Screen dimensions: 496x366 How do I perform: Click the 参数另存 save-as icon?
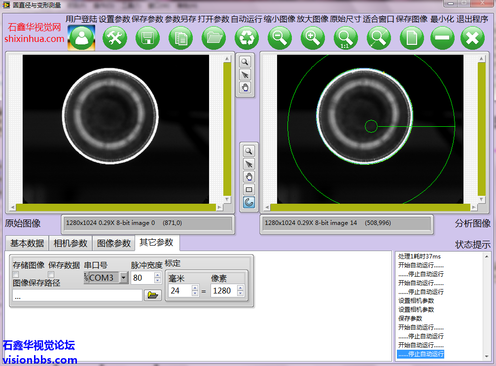click(180, 37)
